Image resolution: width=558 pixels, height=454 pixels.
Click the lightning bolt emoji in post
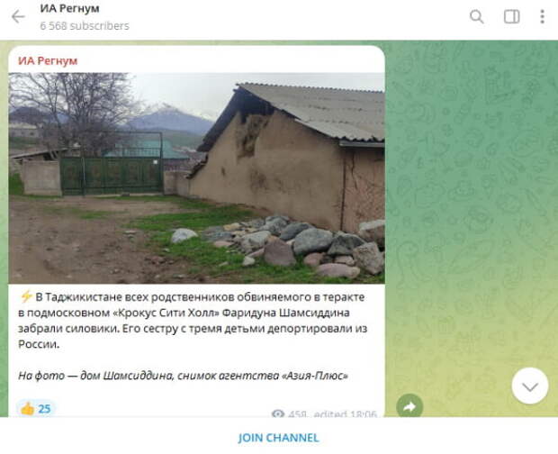pyautogui.click(x=25, y=296)
